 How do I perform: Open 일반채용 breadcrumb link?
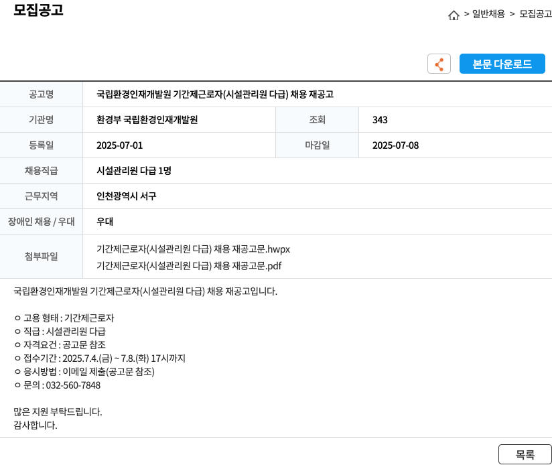click(488, 14)
